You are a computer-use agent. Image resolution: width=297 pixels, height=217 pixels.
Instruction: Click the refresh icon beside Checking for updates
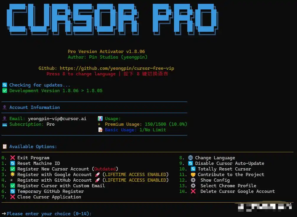pyautogui.click(x=4, y=85)
